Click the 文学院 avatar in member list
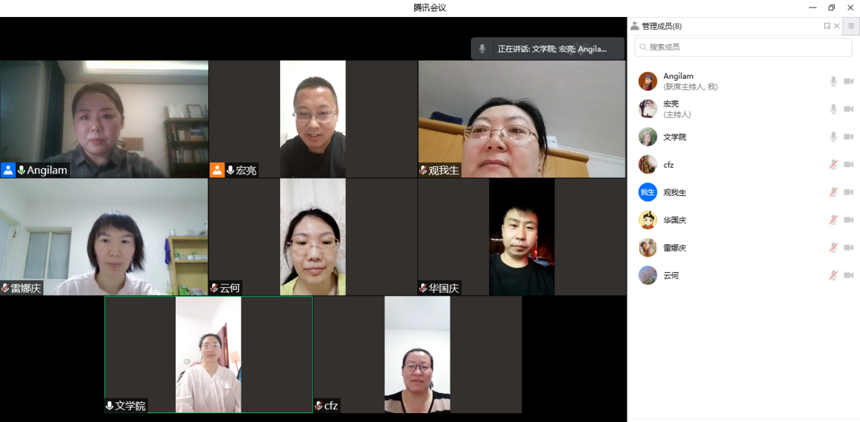Screen dimensions: 860x422 pyautogui.click(x=648, y=137)
